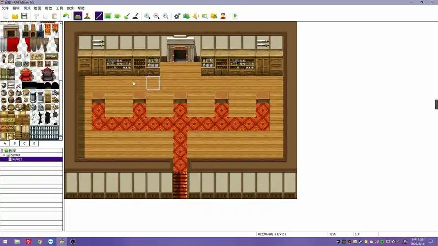
Task: Collapse the 教程 project tree root
Action: (2, 151)
